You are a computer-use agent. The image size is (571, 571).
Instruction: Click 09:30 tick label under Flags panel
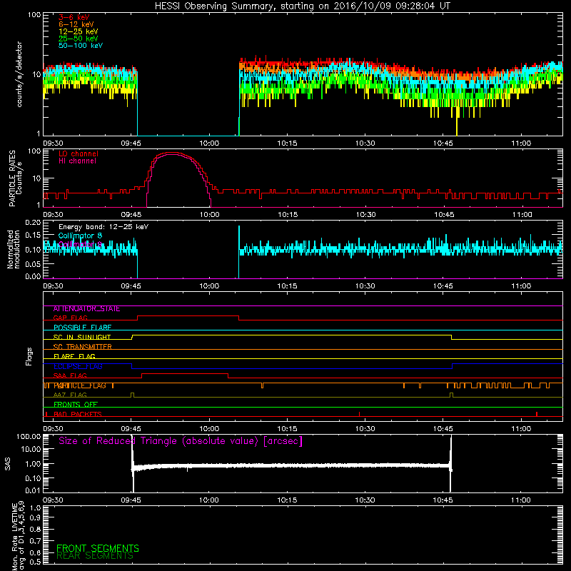pyautogui.click(x=53, y=429)
